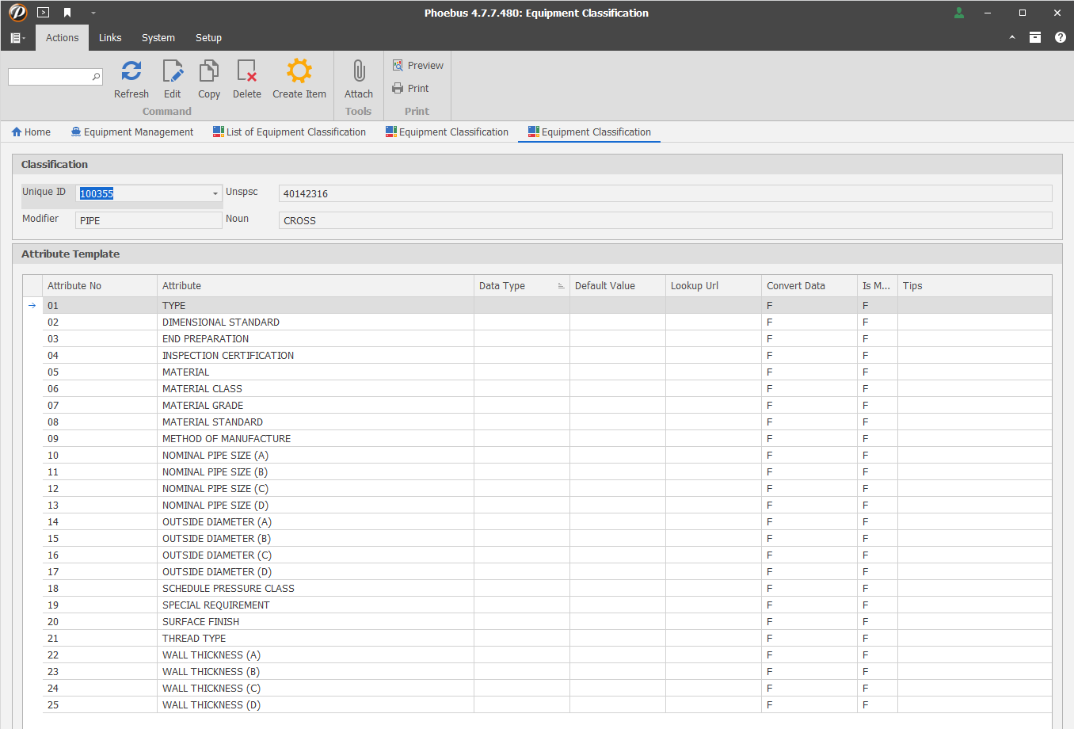Select the END PREPARATION row
1074x729 pixels.
(x=547, y=339)
